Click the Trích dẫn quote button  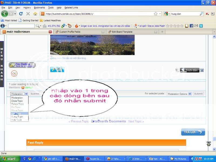[190, 70]
